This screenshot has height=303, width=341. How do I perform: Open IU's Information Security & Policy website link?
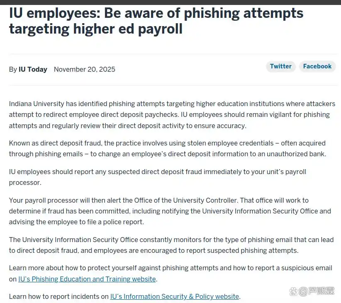175,296
